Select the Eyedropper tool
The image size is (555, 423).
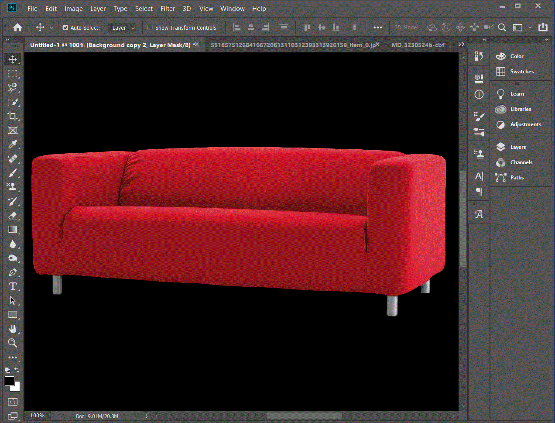tap(13, 144)
